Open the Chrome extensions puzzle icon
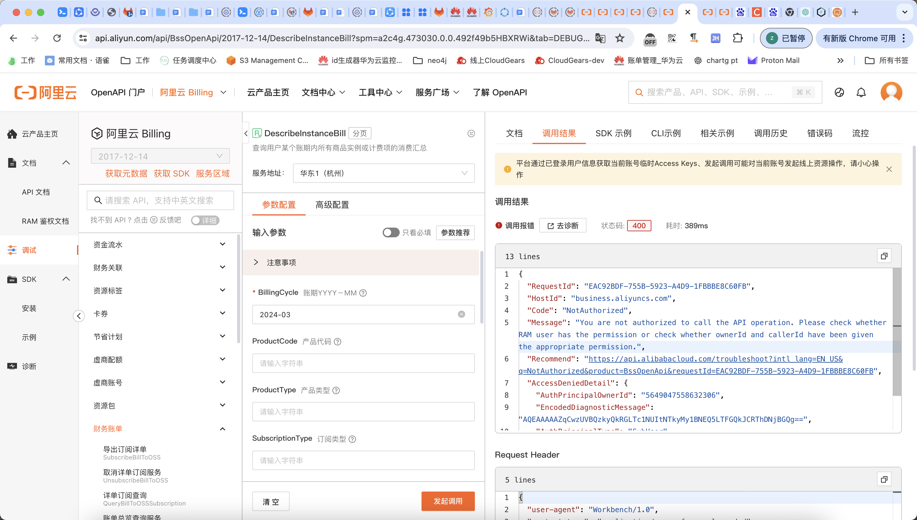The height and width of the screenshot is (520, 917). coord(738,38)
